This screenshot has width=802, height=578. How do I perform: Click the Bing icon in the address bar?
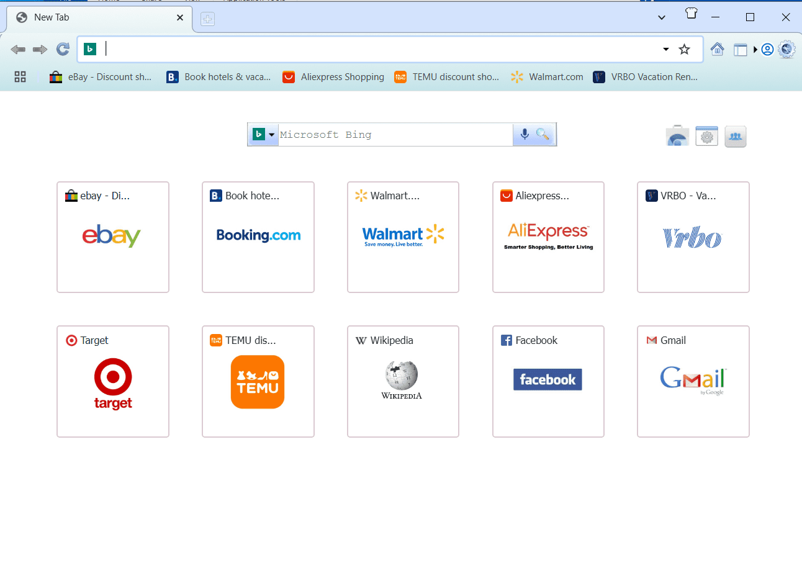tap(90, 49)
